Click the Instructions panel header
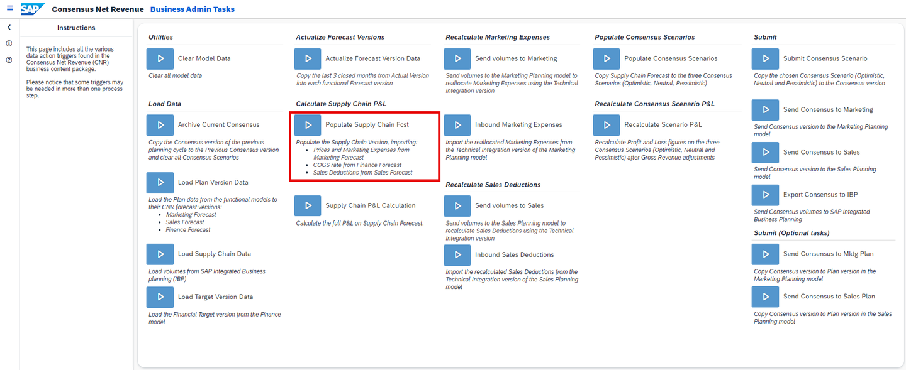Image resolution: width=906 pixels, height=370 pixels. [x=76, y=28]
